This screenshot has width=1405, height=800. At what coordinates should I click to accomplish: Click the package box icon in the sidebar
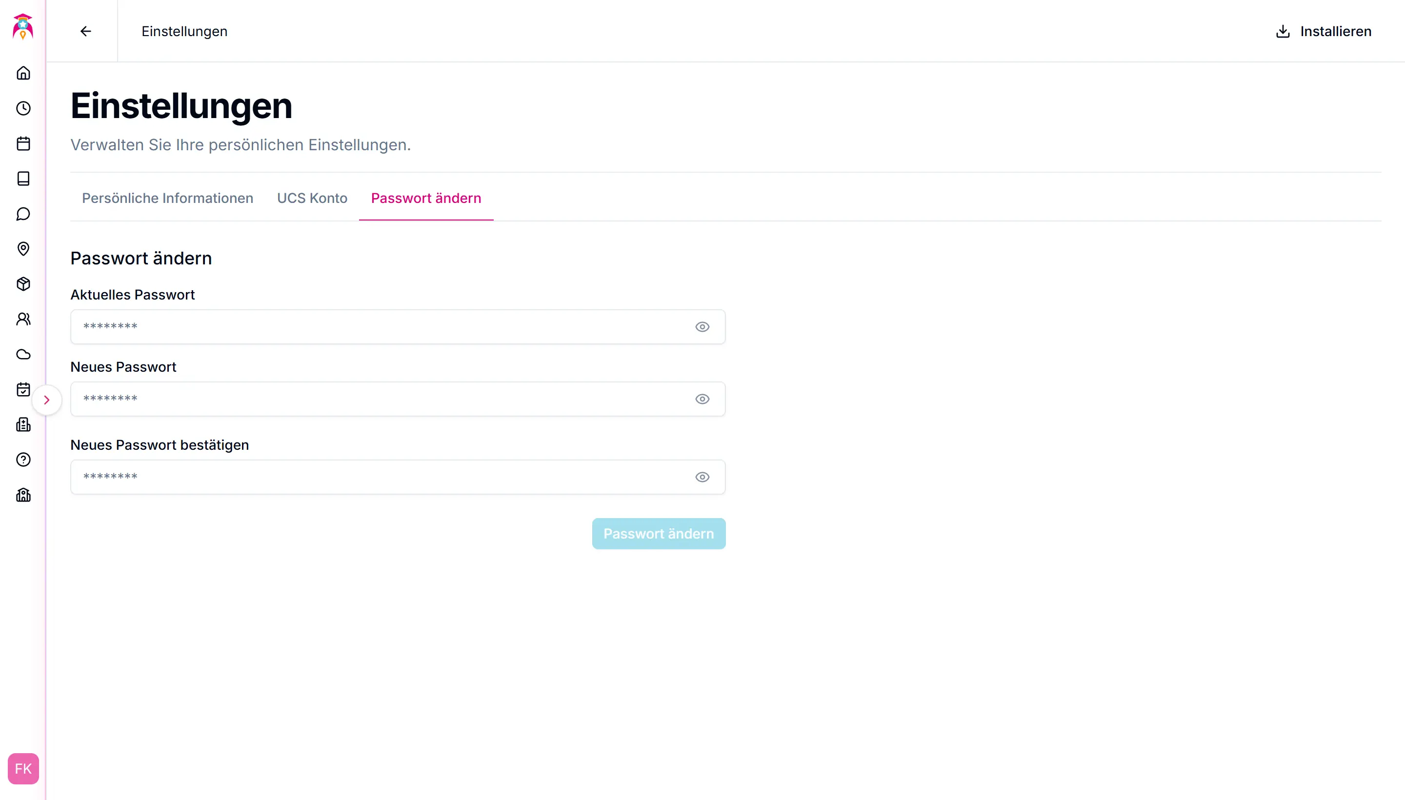coord(23,284)
